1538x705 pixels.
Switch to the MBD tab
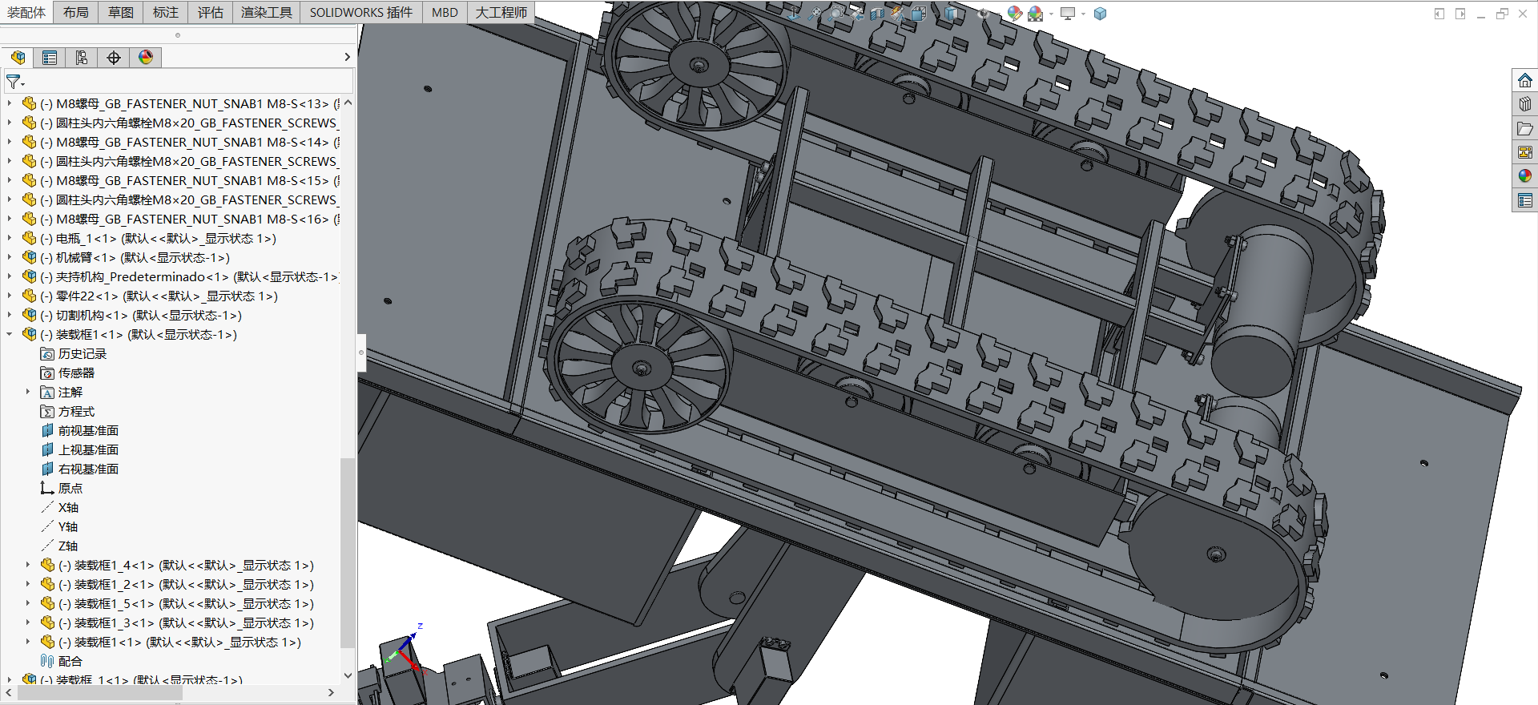click(x=445, y=12)
